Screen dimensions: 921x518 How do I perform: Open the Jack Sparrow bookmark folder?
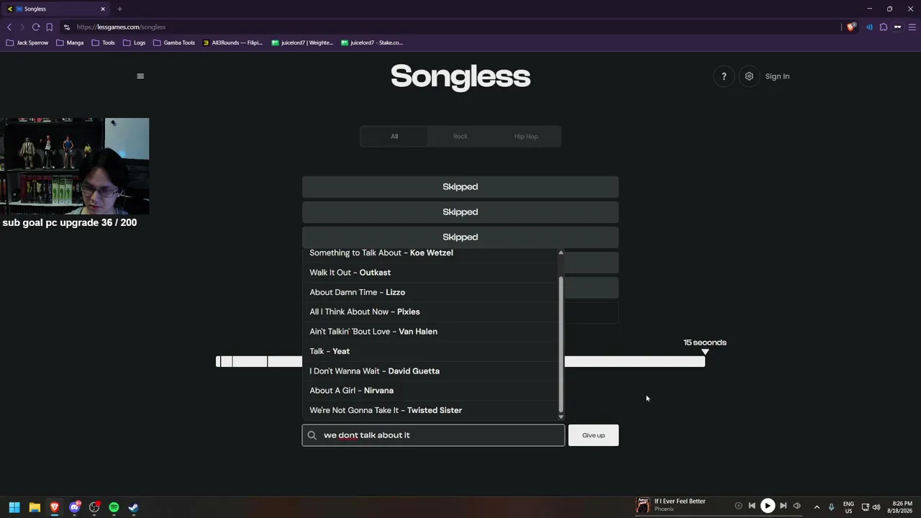click(x=27, y=42)
